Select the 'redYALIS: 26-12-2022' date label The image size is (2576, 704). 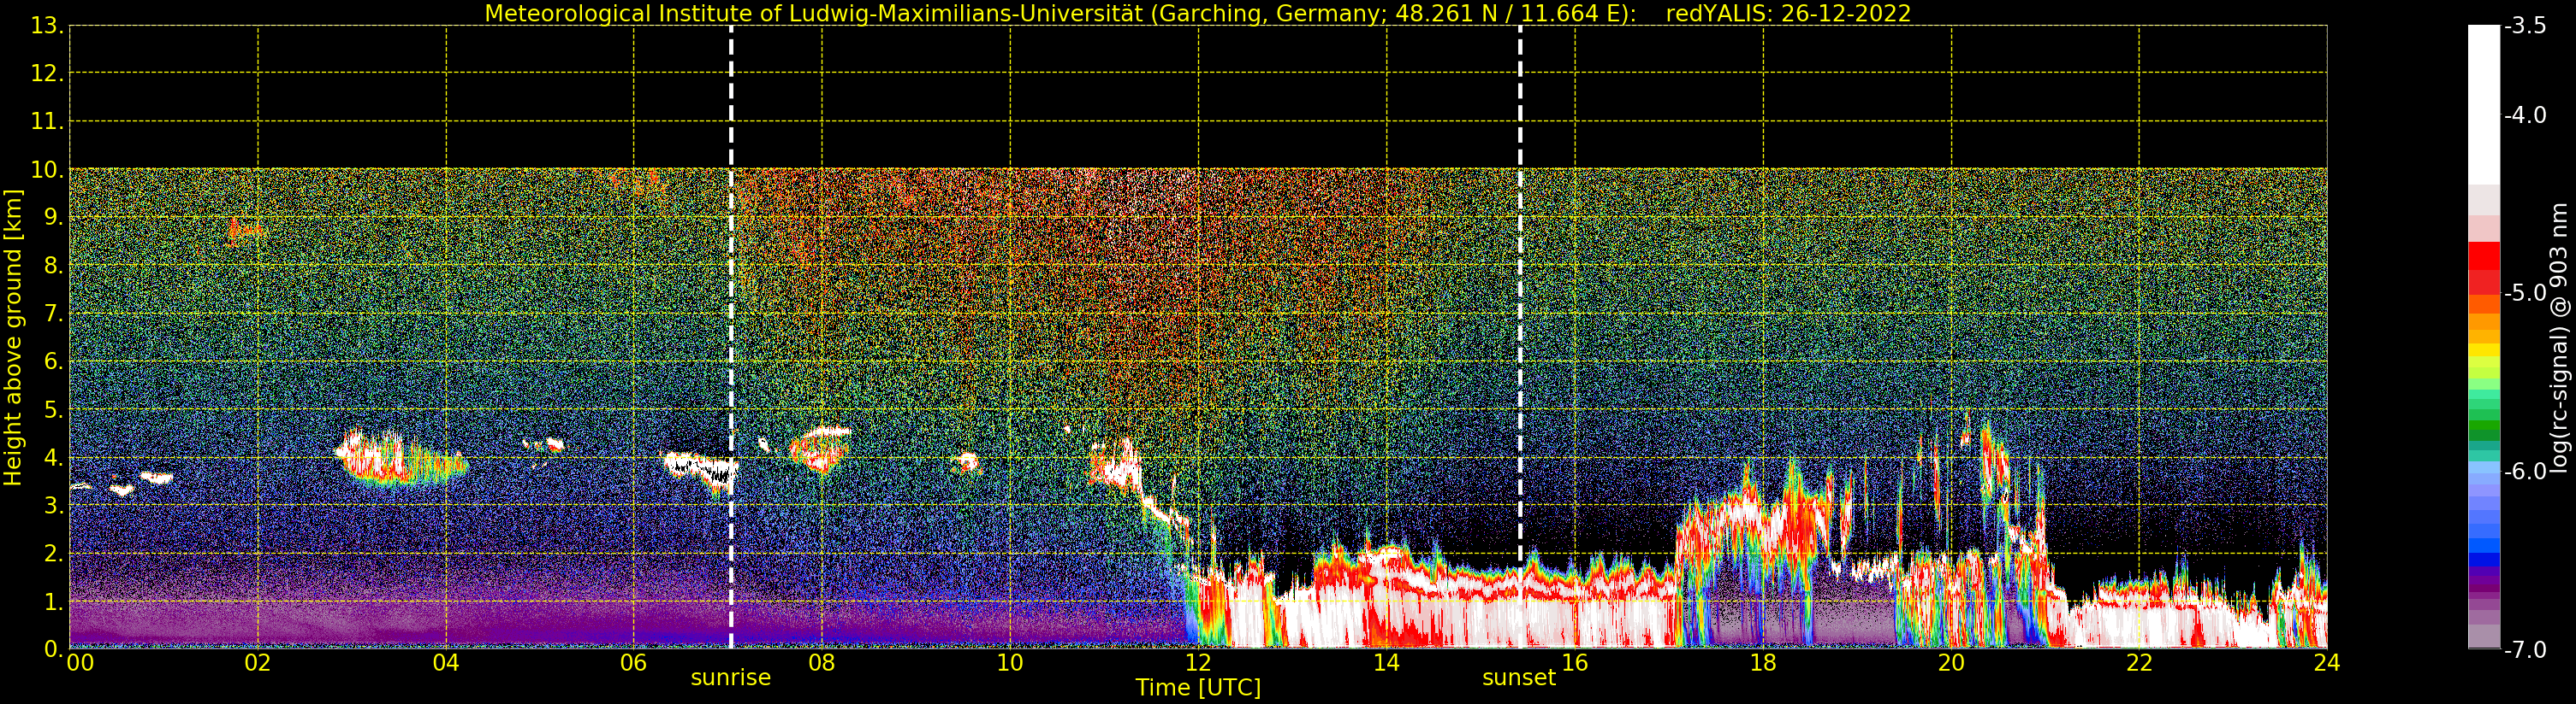coord(1788,14)
